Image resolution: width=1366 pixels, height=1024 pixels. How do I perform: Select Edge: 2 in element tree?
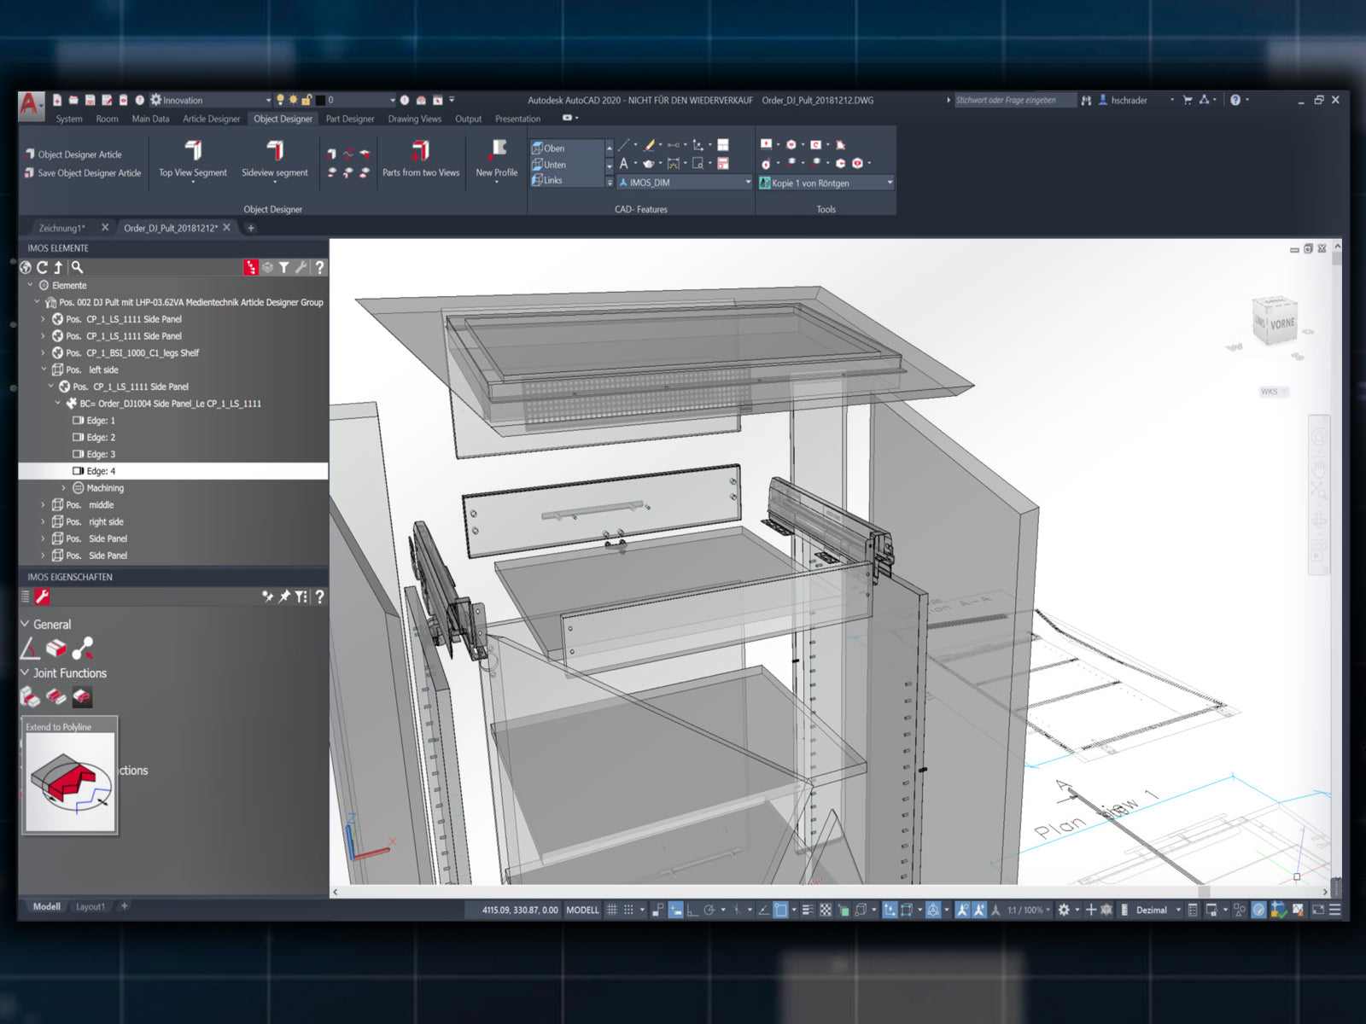point(101,437)
